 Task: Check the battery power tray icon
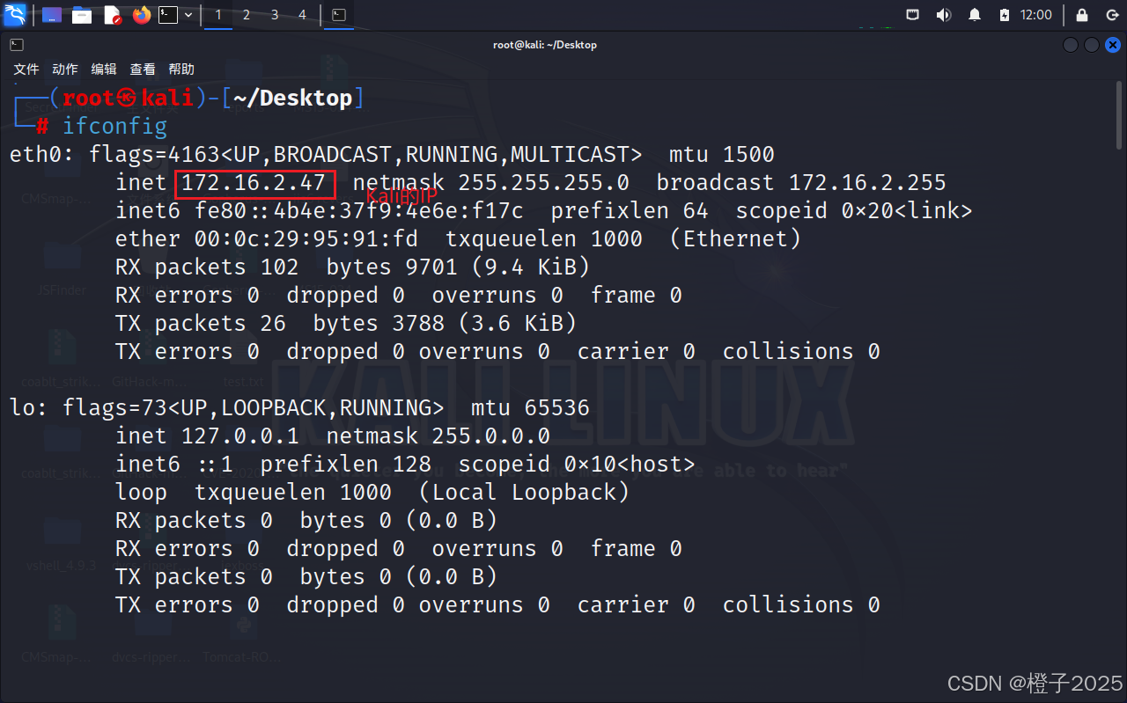(1005, 15)
